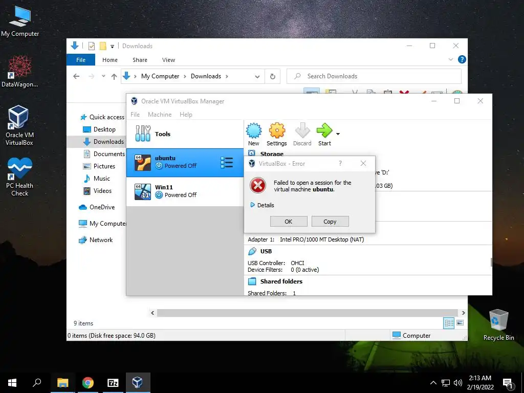Select the Tools entry in VirtualBox

[x=185, y=134]
